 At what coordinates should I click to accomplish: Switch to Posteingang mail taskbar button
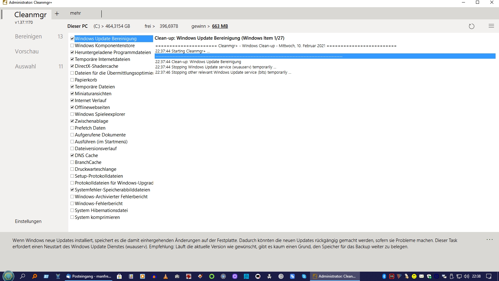coord(89,276)
